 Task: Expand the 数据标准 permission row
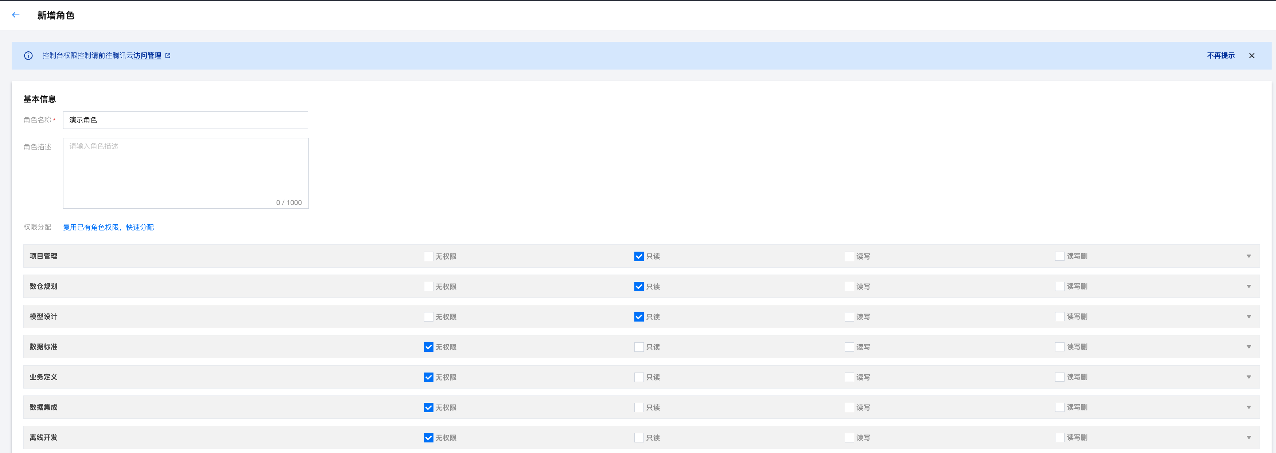tap(1249, 347)
